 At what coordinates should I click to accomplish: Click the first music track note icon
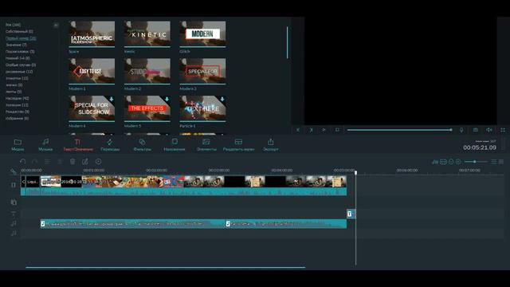(14, 223)
